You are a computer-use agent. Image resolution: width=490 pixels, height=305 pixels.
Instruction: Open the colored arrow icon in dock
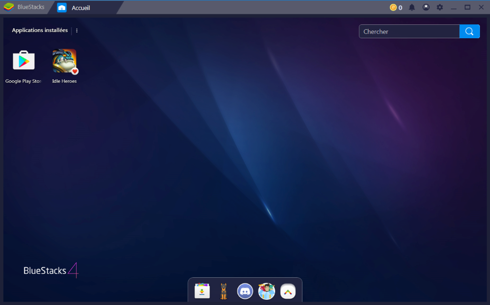tap(288, 291)
